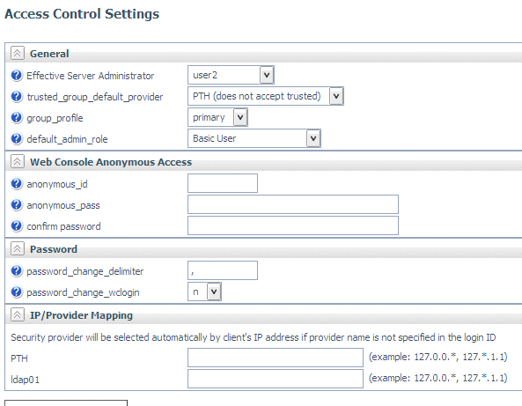Viewport: 522px width, 406px height.
Task: Open help for Effective Server Administrator
Action: pyautogui.click(x=17, y=76)
